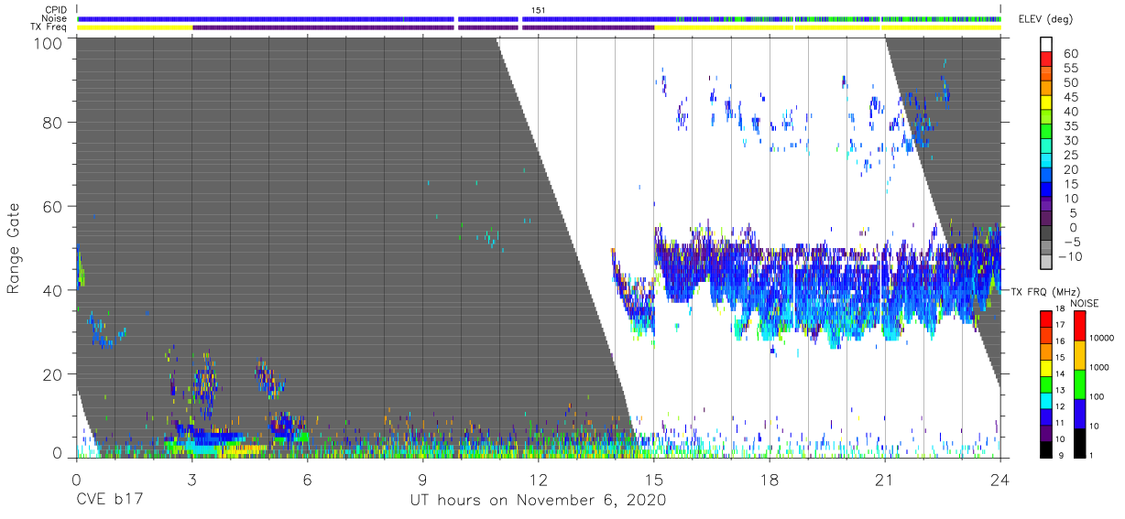The image size is (1125, 519).
Task: Click the 'Range Gate' y-axis title
Action: (x=14, y=248)
